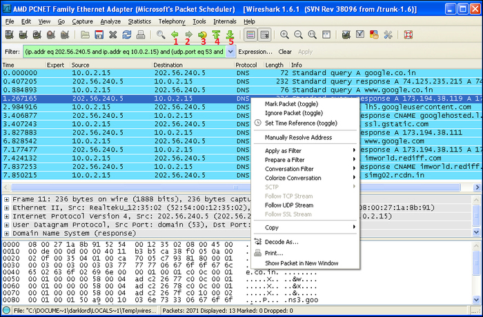Open the filter history dropdown arrow
Viewport: 483px width, 317px height.
pyautogui.click(x=230, y=52)
